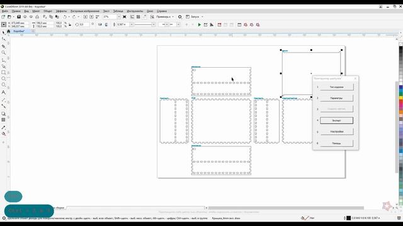The width and height of the screenshot is (403, 226).
Task: Open the Object menu
Action: point(48,11)
